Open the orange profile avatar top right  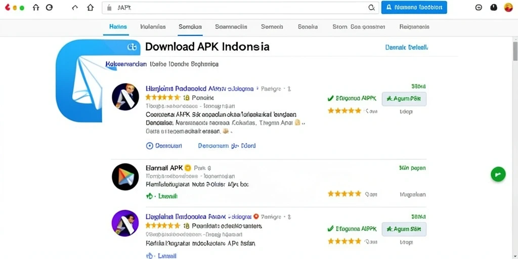tap(508, 7)
